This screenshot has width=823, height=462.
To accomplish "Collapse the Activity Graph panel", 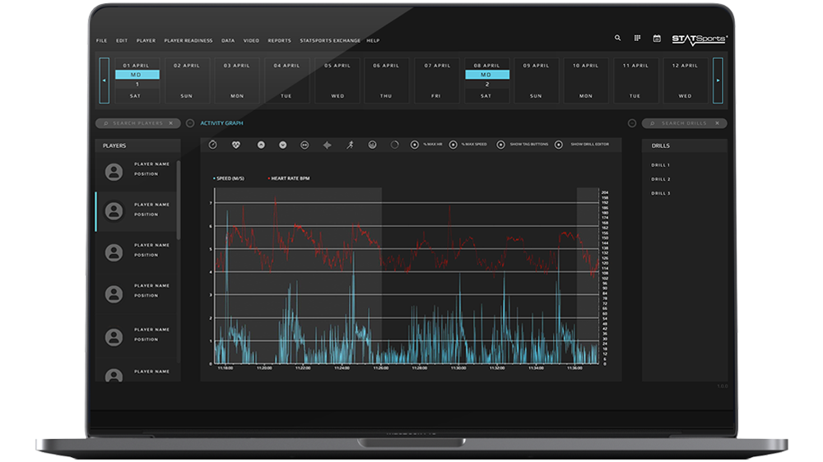I will pos(190,123).
